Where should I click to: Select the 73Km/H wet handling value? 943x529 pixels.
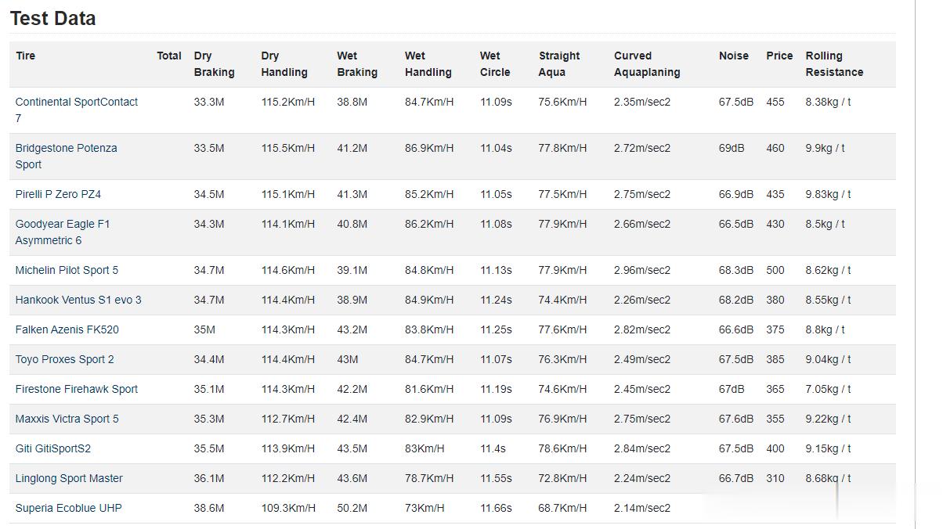[425, 508]
